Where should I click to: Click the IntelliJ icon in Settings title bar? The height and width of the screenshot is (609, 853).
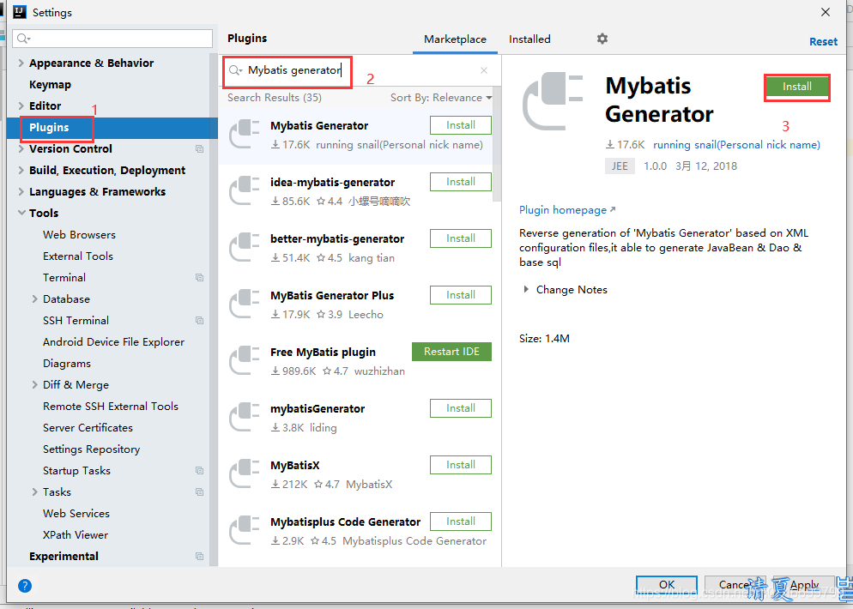click(x=20, y=11)
